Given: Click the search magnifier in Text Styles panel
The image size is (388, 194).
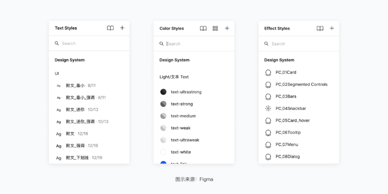Looking at the screenshot, I should [x=57, y=43].
